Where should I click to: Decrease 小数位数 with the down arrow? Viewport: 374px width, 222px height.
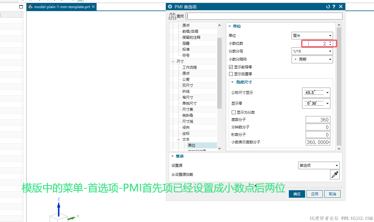coord(330,45)
